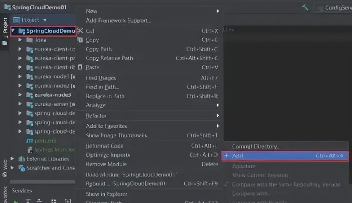Click the External Libraries icon
The height and width of the screenshot is (203, 352).
(21, 159)
